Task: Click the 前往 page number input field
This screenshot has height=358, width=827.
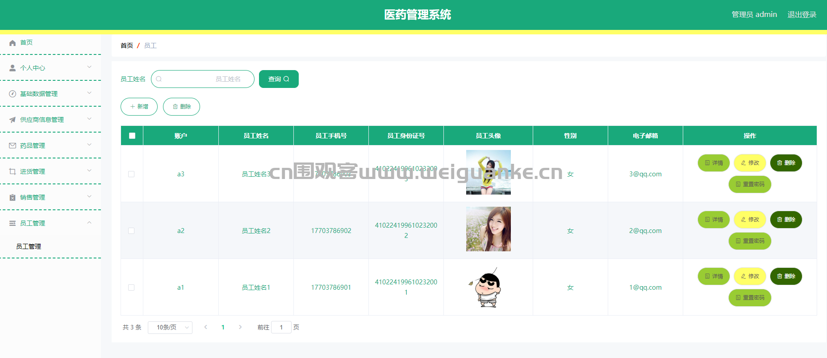Action: (x=281, y=328)
